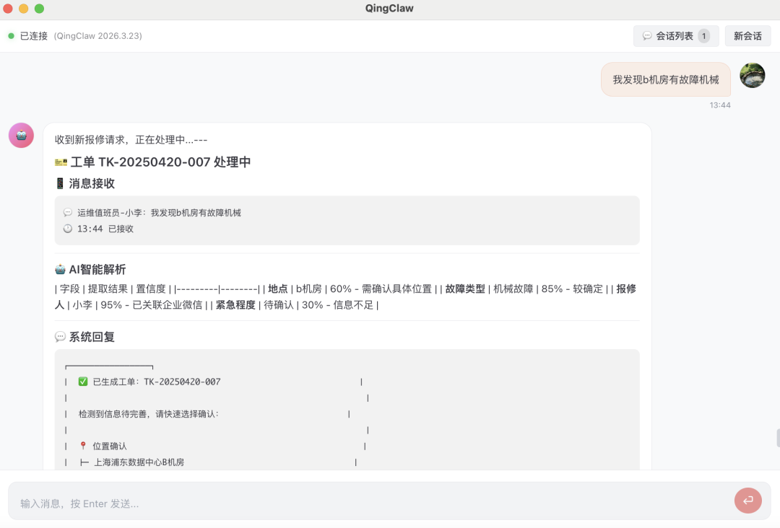This screenshot has height=528, width=780.
Task: Open the 会话列表 session list
Action: coord(675,36)
